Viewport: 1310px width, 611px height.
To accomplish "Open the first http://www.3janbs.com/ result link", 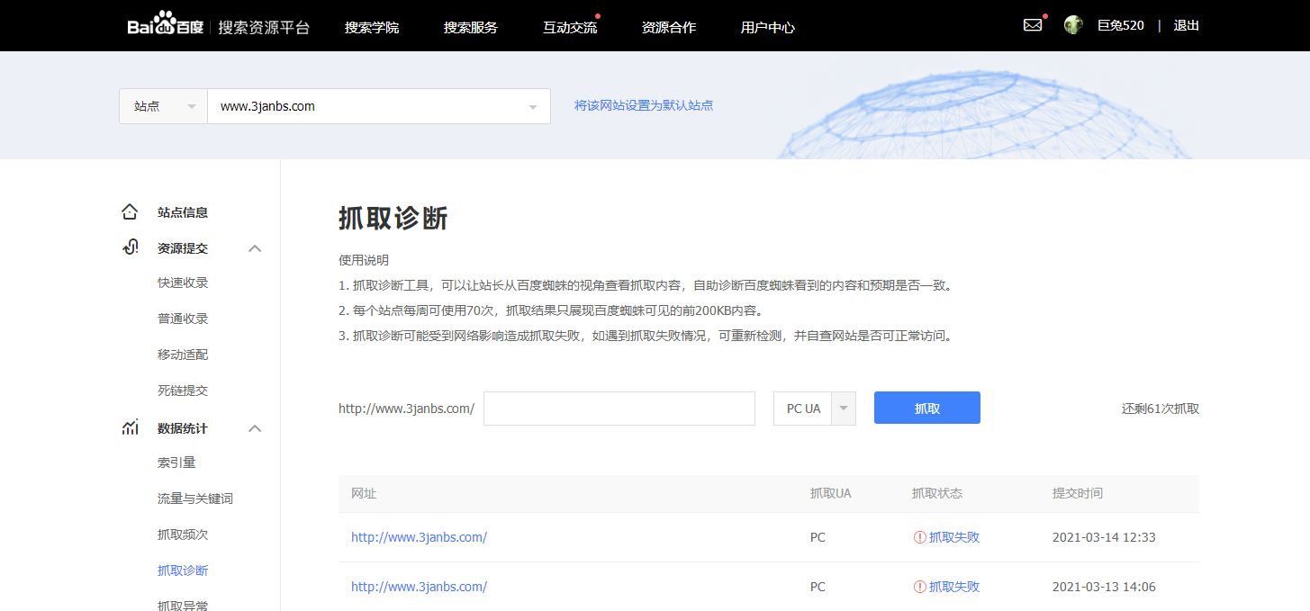I will pyautogui.click(x=419, y=536).
